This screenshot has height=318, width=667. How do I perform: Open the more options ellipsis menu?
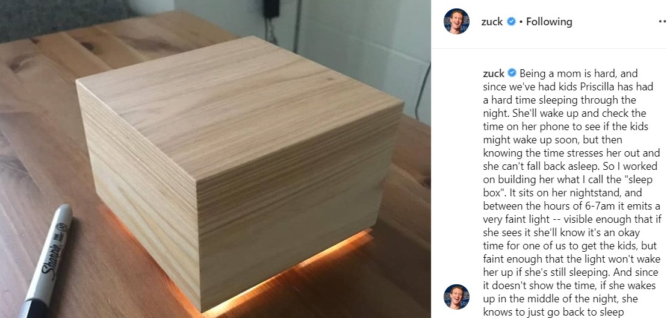663,22
